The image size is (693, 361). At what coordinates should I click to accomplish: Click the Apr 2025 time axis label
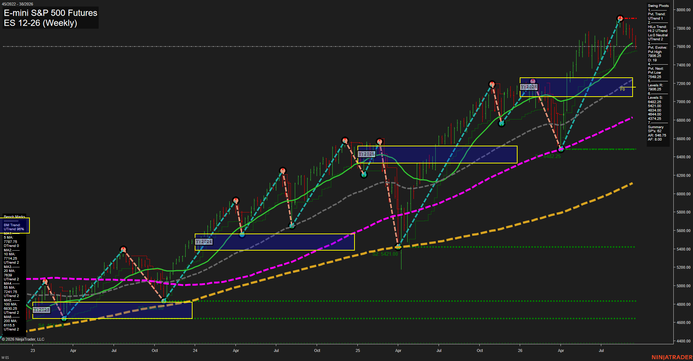click(398, 350)
